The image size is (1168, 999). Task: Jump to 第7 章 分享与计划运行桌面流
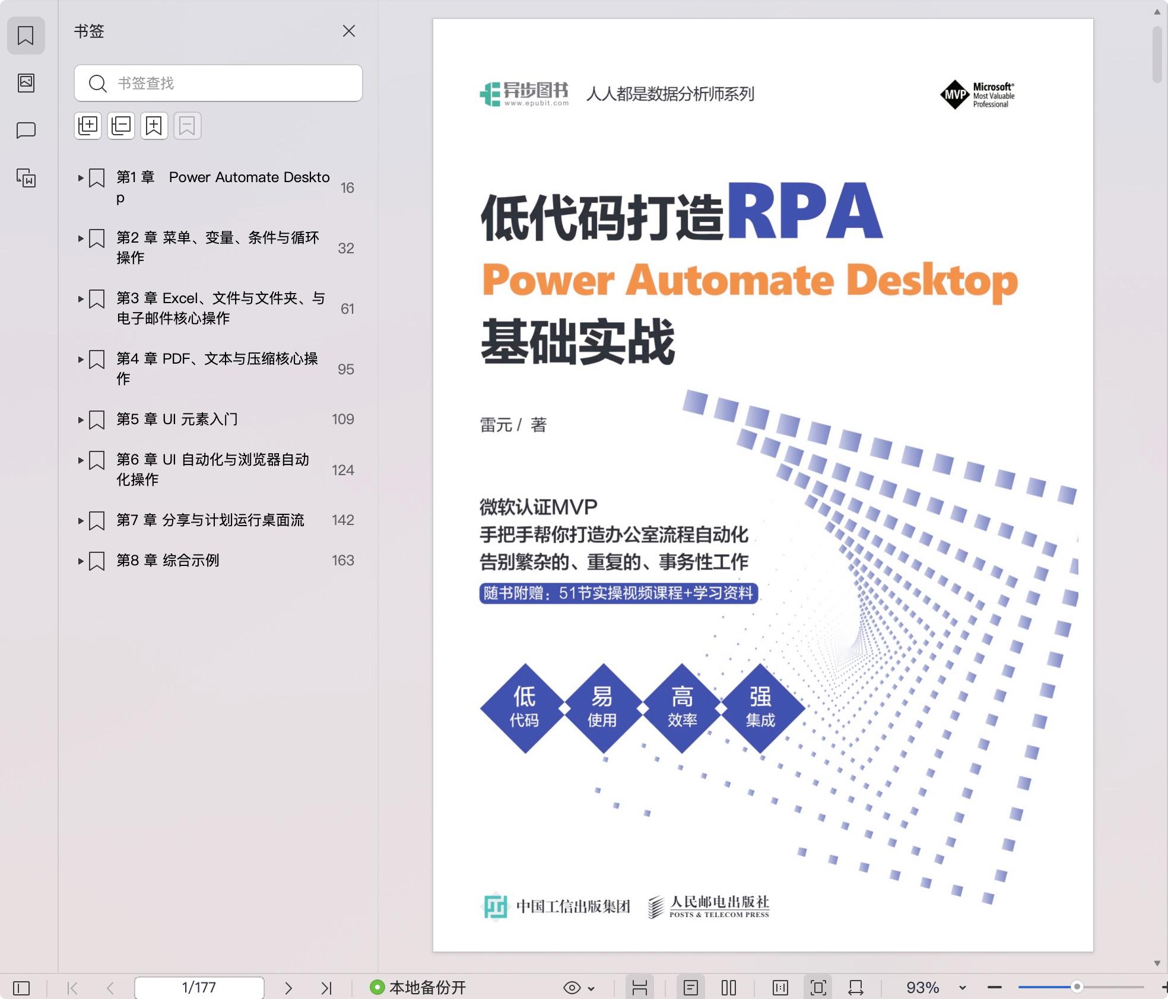pos(210,520)
